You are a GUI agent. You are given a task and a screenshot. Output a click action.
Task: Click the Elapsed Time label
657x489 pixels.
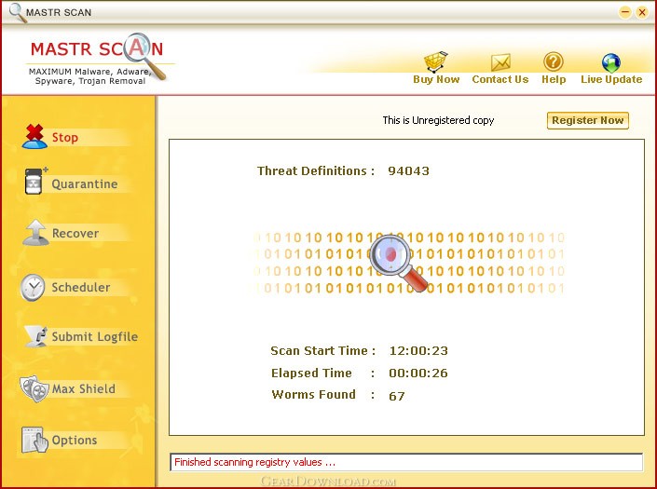tap(311, 373)
